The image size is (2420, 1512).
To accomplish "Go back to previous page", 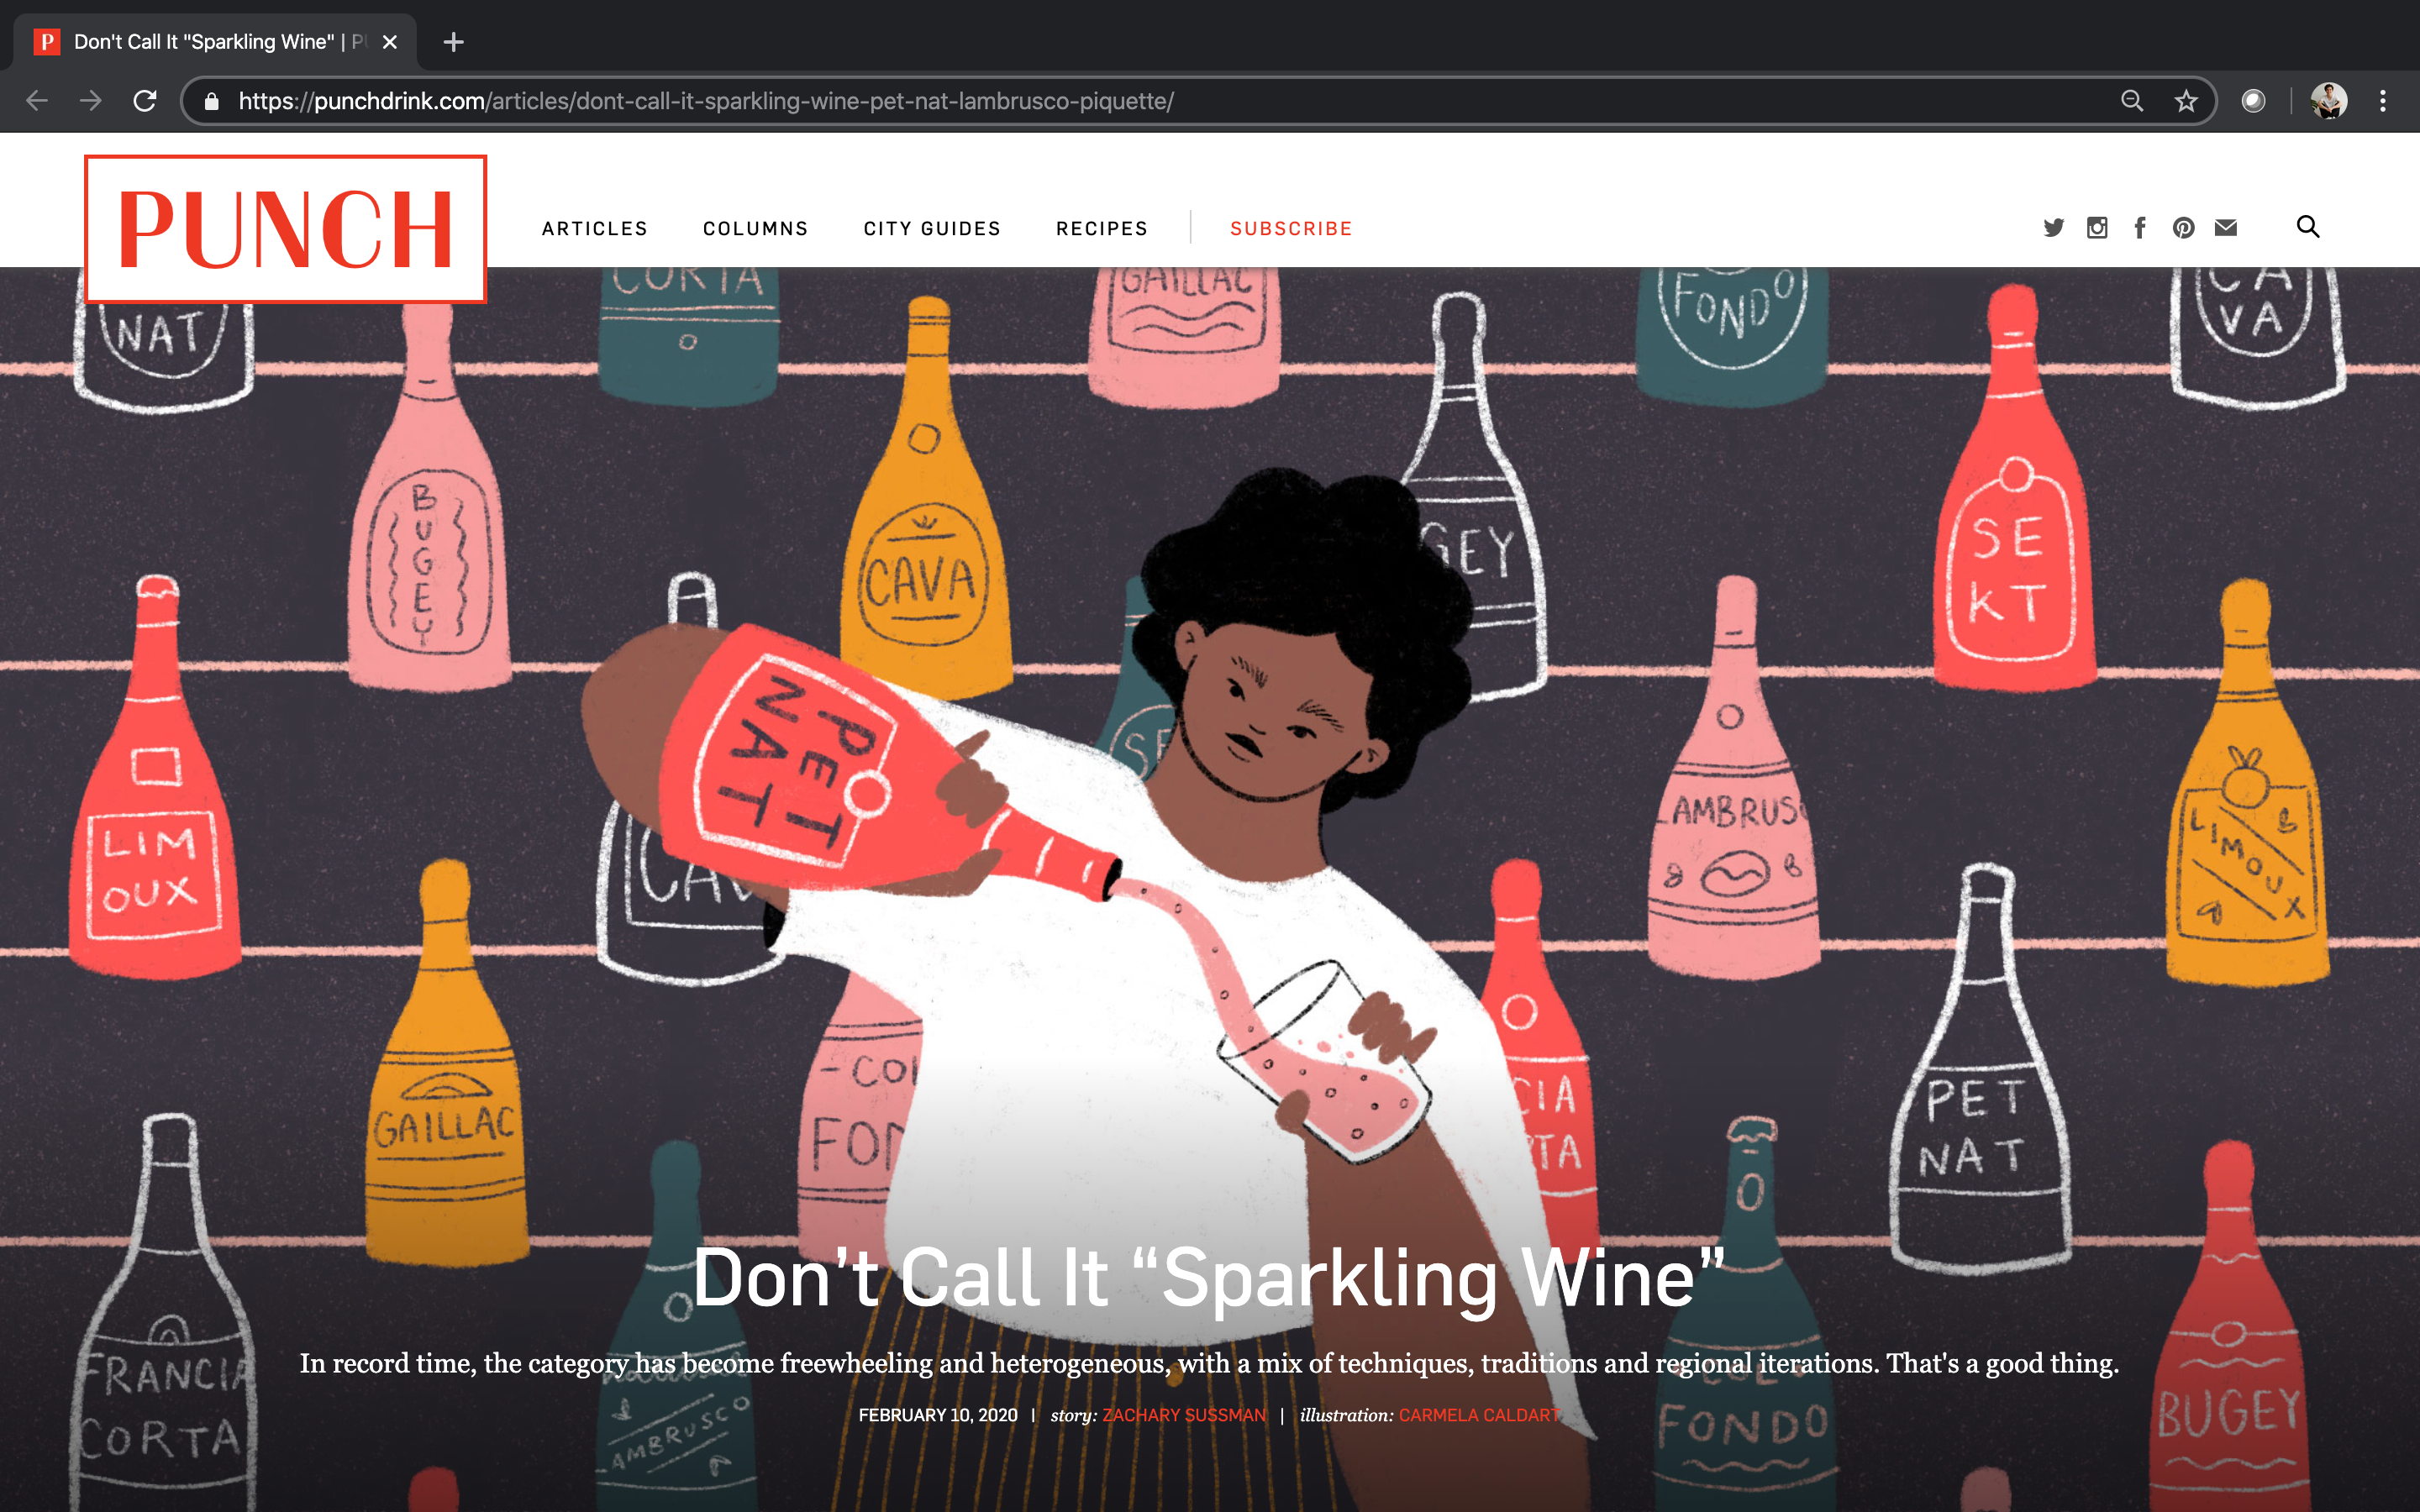I will point(37,101).
